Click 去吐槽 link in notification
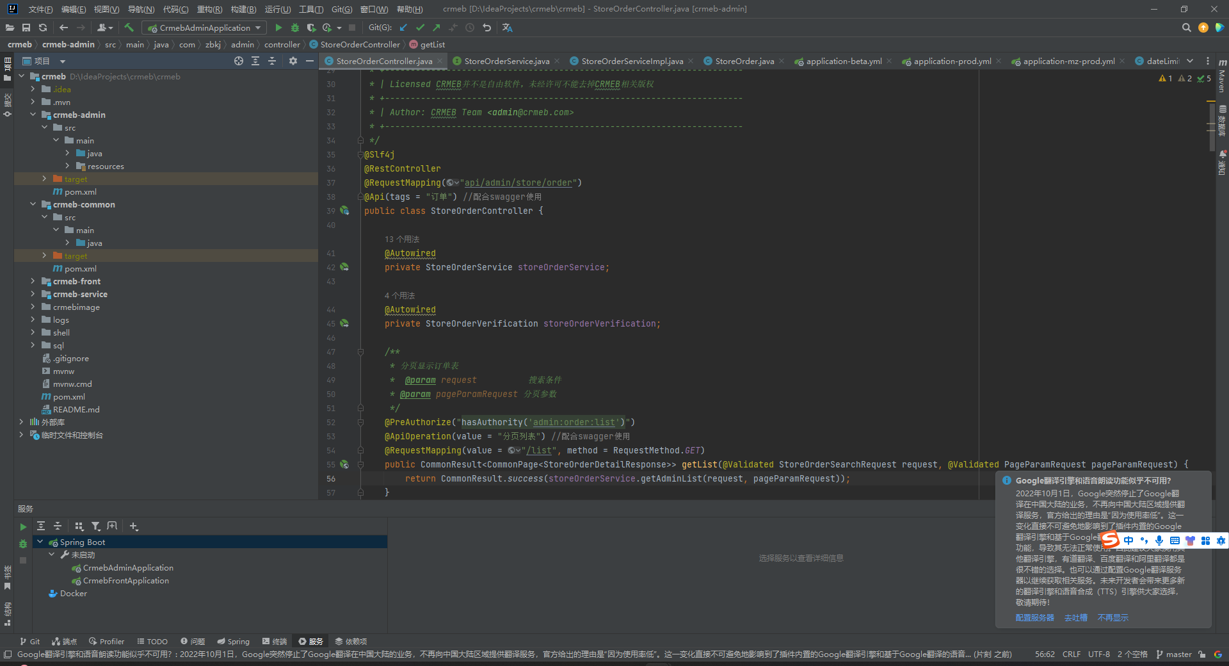The width and height of the screenshot is (1229, 666). pyautogui.click(x=1075, y=618)
